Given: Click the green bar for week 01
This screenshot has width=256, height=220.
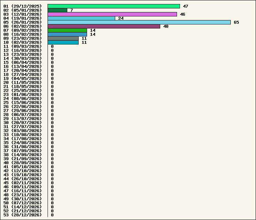Looking at the screenshot, I should click(x=113, y=6).
